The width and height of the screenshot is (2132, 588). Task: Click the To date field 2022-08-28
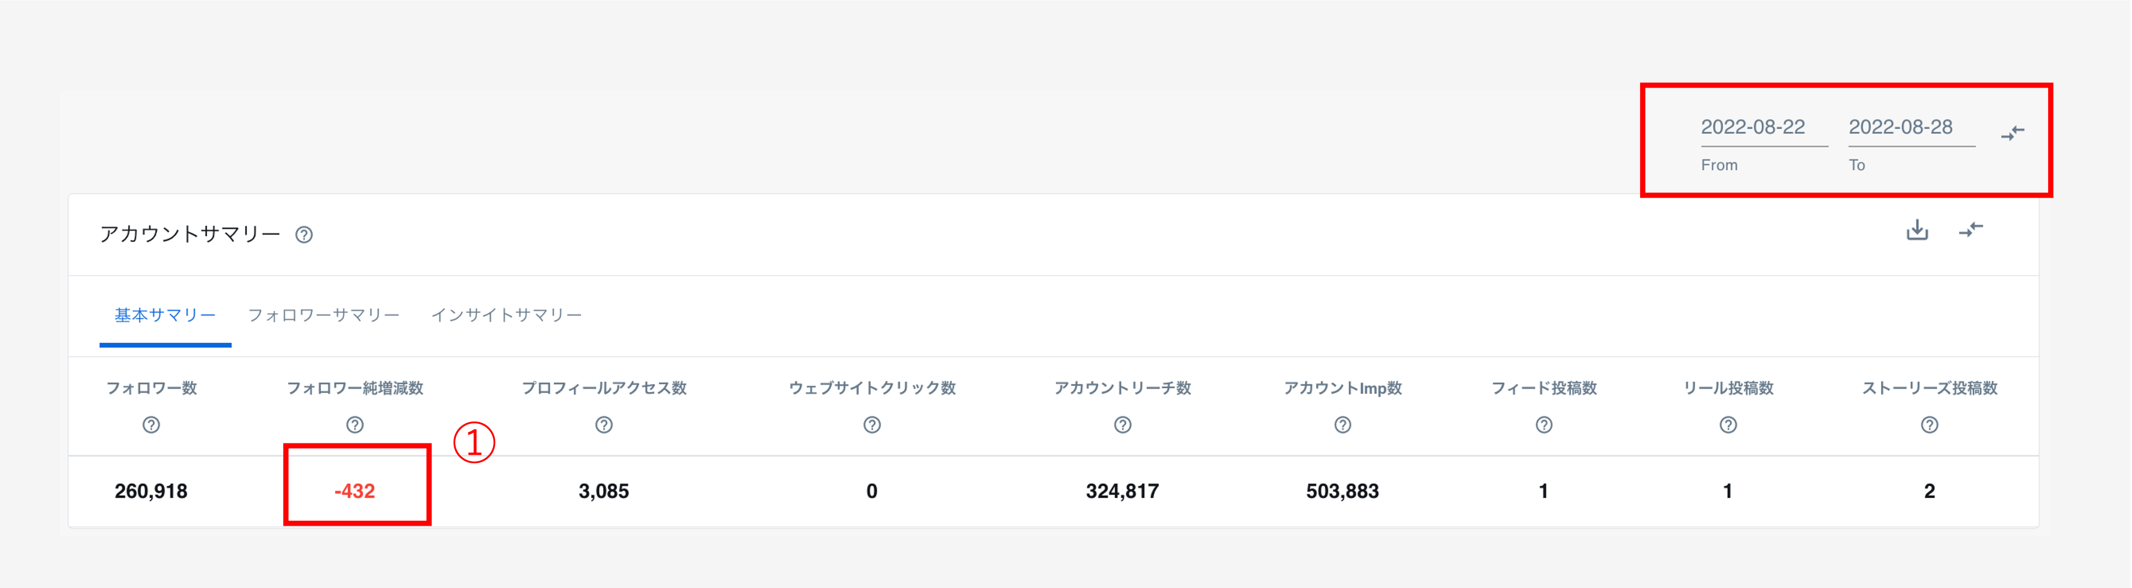pyautogui.click(x=1900, y=127)
